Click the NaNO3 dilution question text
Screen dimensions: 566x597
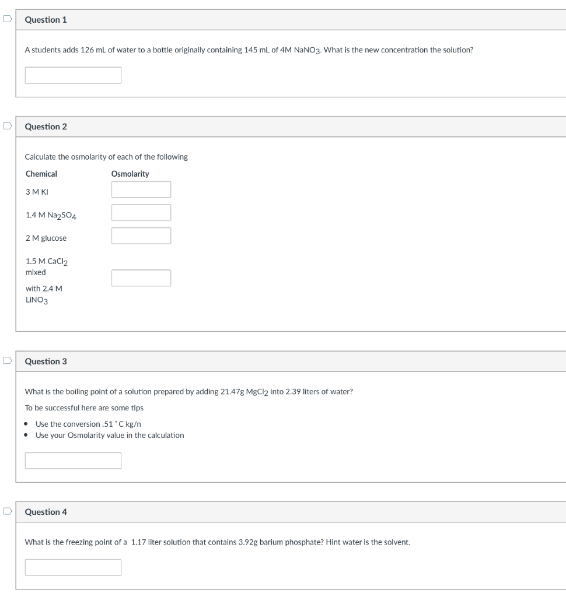coord(249,50)
